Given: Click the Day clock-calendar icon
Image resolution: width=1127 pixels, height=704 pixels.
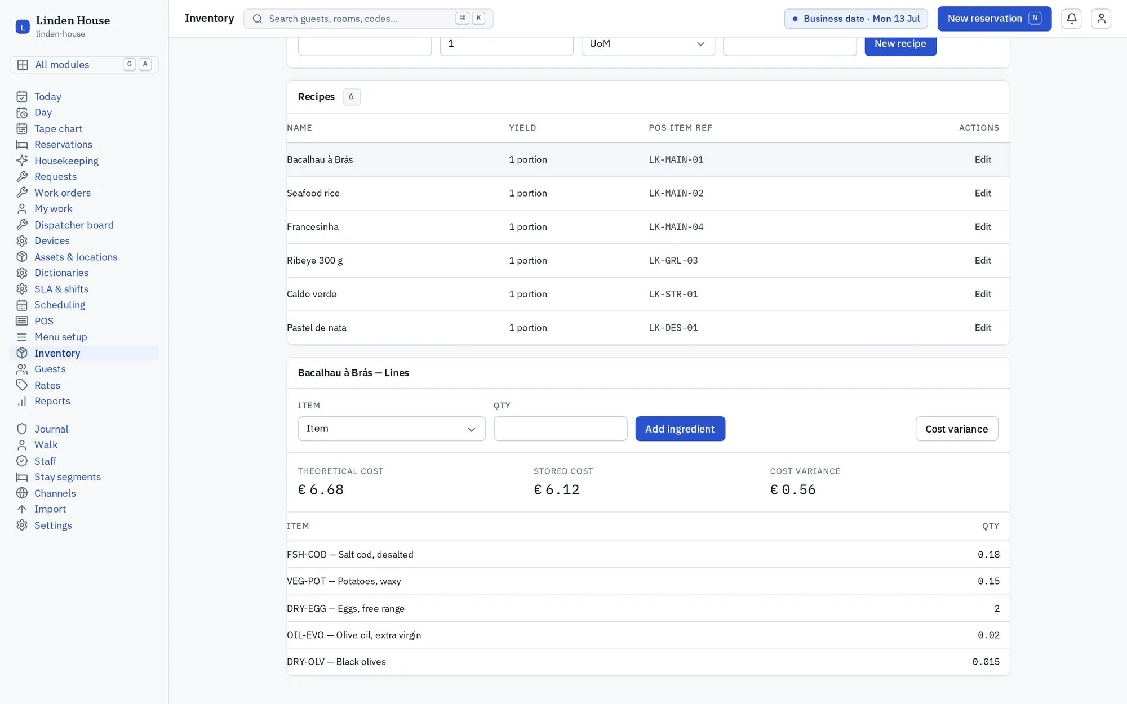Looking at the screenshot, I should point(22,113).
